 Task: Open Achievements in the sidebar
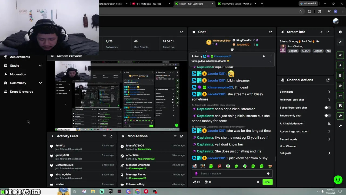point(20,57)
